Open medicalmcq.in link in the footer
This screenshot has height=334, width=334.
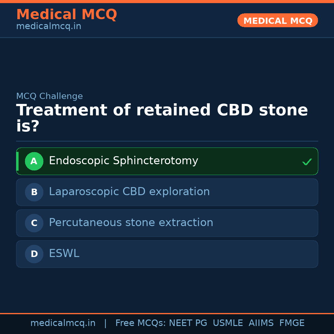click(63, 323)
